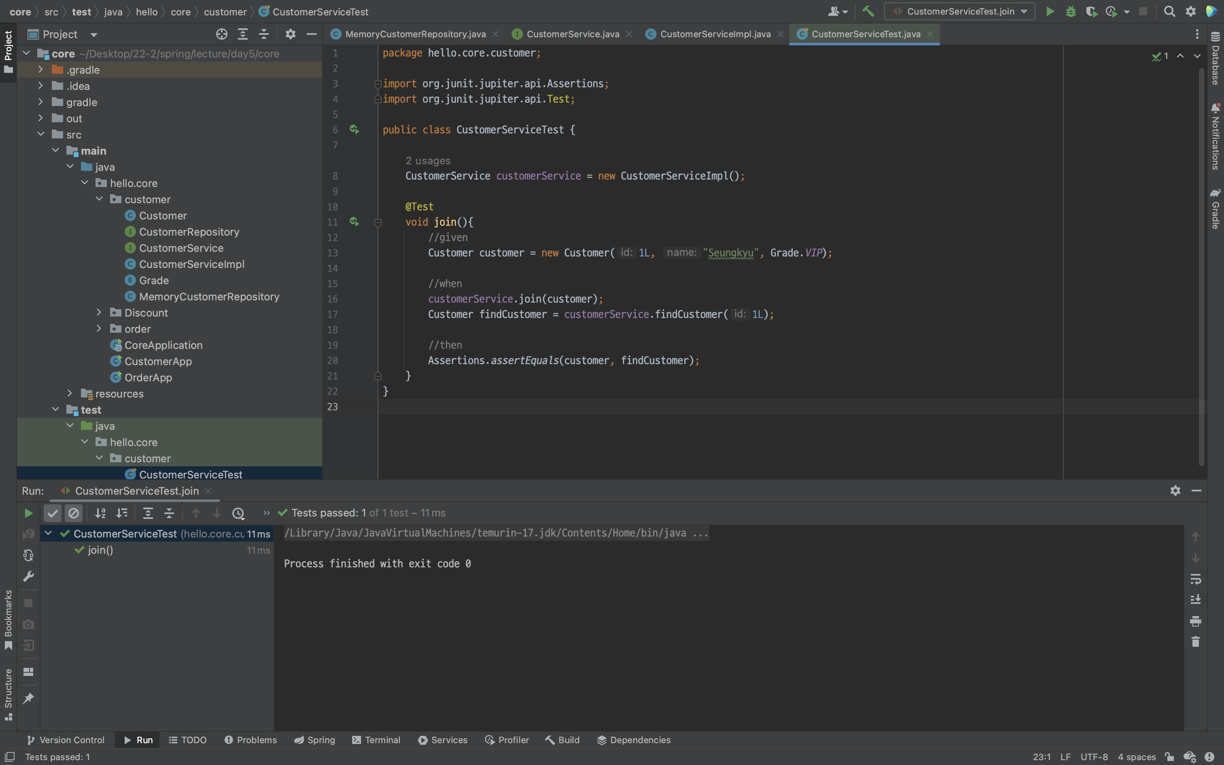Click the Search Everywhere magnifier icon
Image resolution: width=1224 pixels, height=765 pixels.
1169,11
